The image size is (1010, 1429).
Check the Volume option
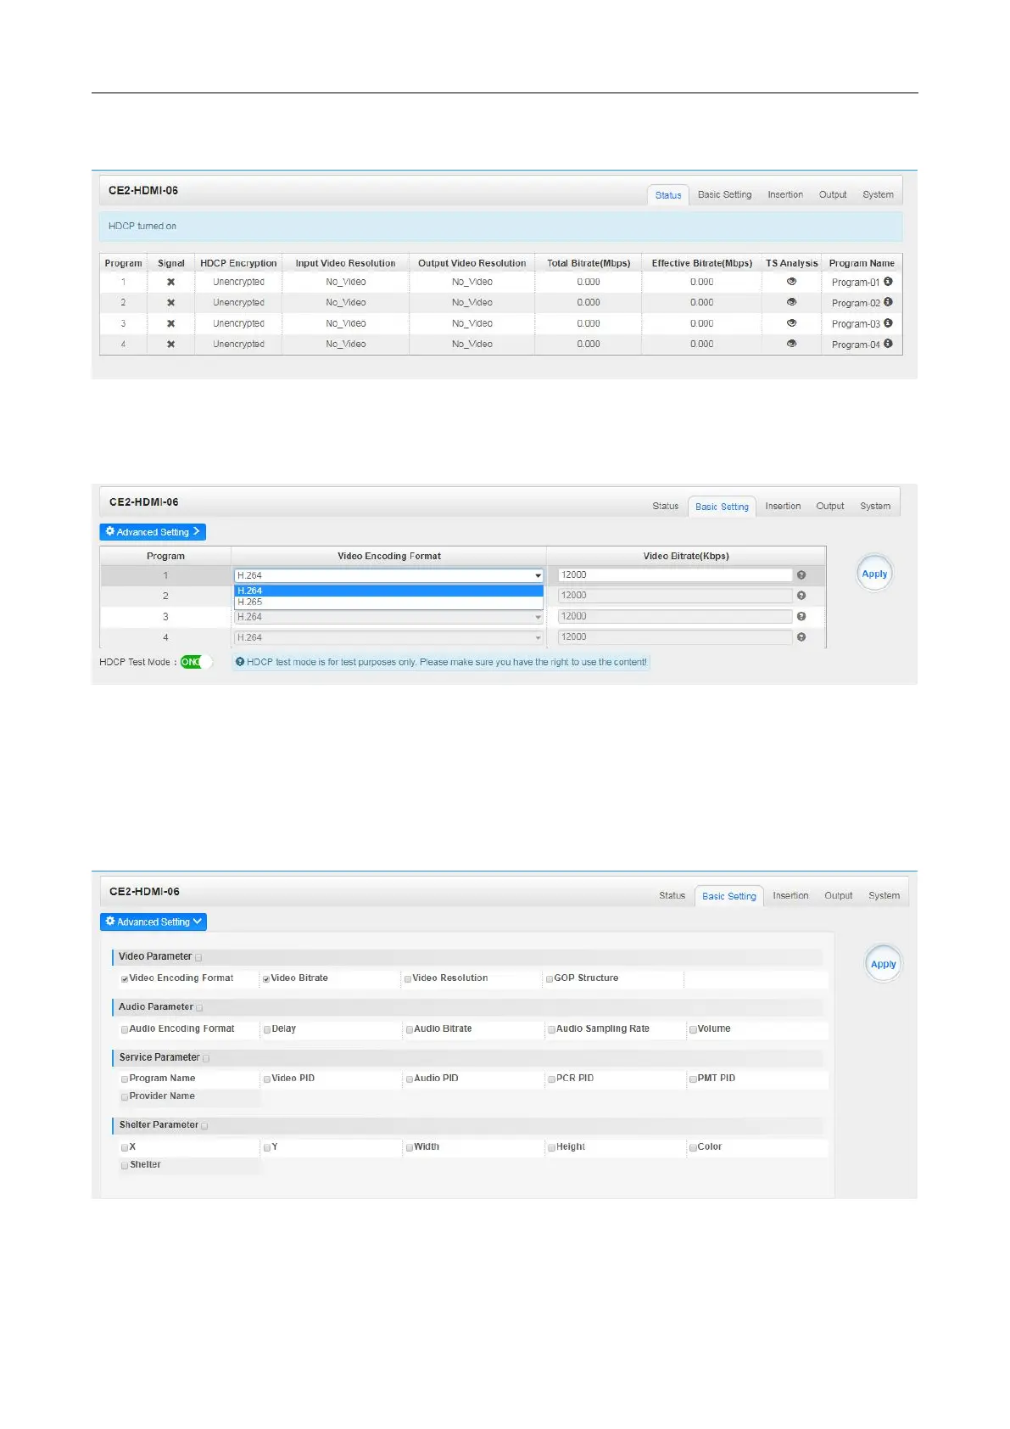click(693, 1029)
